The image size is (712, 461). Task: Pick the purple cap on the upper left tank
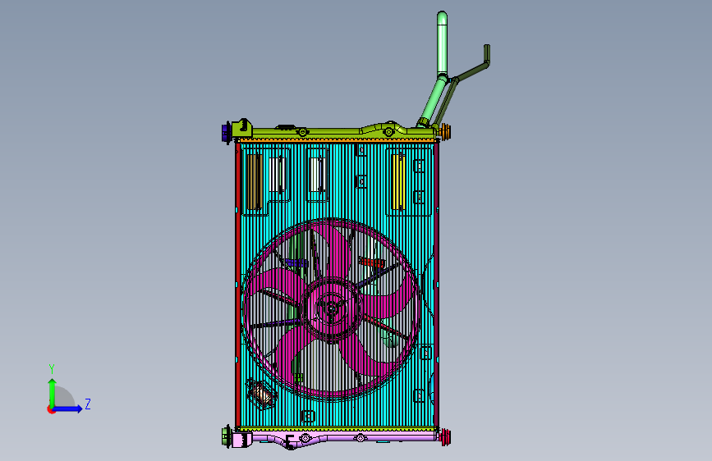point(226,133)
